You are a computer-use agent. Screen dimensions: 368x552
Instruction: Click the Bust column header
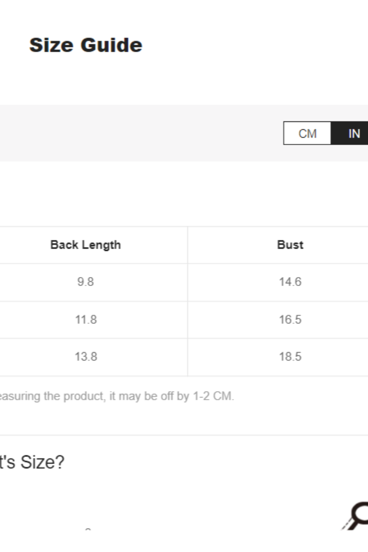[290, 245]
